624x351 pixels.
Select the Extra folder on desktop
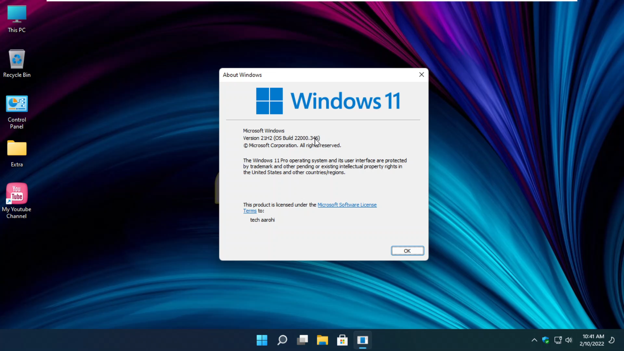tap(17, 154)
